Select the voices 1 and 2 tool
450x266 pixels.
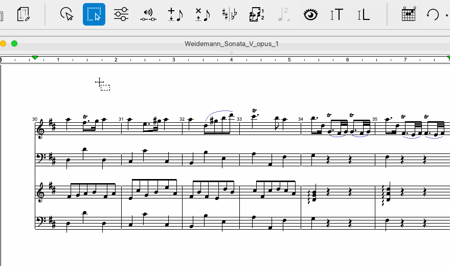coord(257,14)
